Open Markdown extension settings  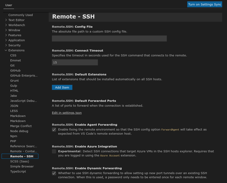18,116
